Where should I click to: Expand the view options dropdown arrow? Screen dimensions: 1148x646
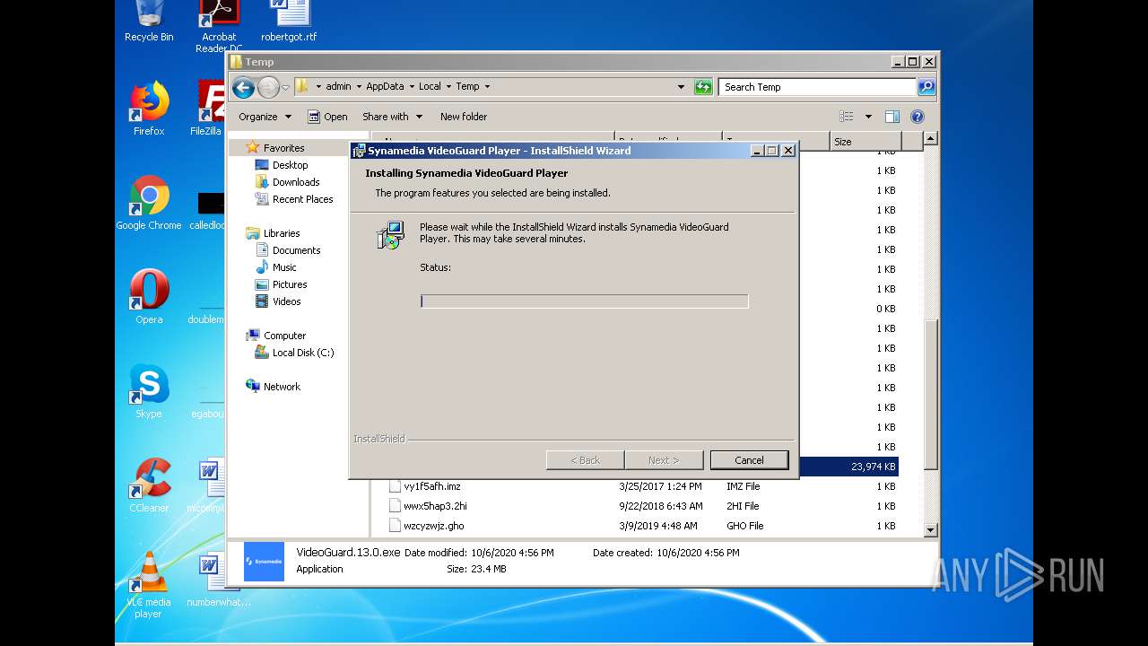(x=868, y=117)
